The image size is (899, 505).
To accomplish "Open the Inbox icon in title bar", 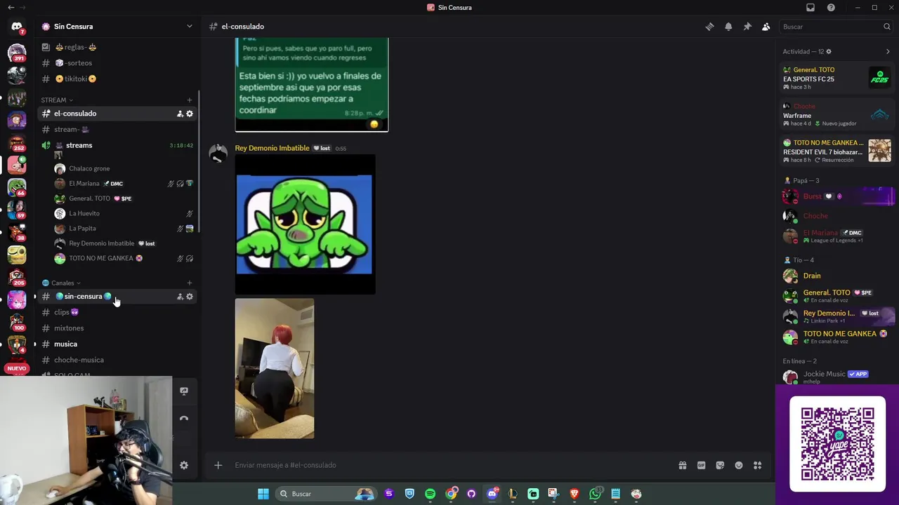I will point(811,8).
